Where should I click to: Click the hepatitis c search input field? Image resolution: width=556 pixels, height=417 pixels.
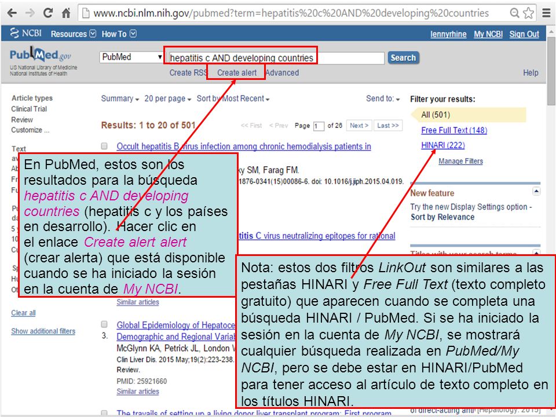click(x=277, y=58)
